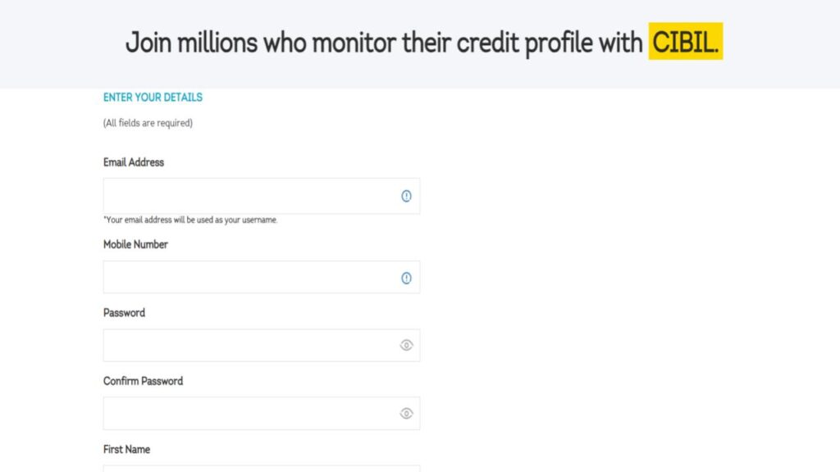Click the Password input field
Image resolution: width=840 pixels, height=472 pixels.
246,345
